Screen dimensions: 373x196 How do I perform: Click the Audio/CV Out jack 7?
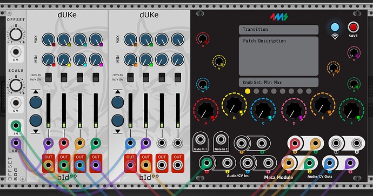pos(336,143)
